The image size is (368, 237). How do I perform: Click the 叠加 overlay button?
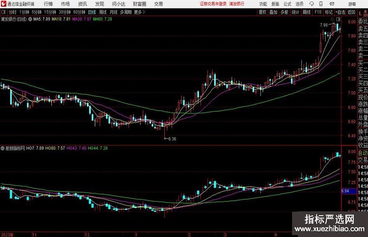coord(273,12)
